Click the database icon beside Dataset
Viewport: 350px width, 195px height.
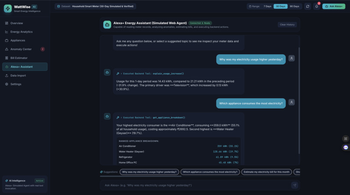[59, 7]
